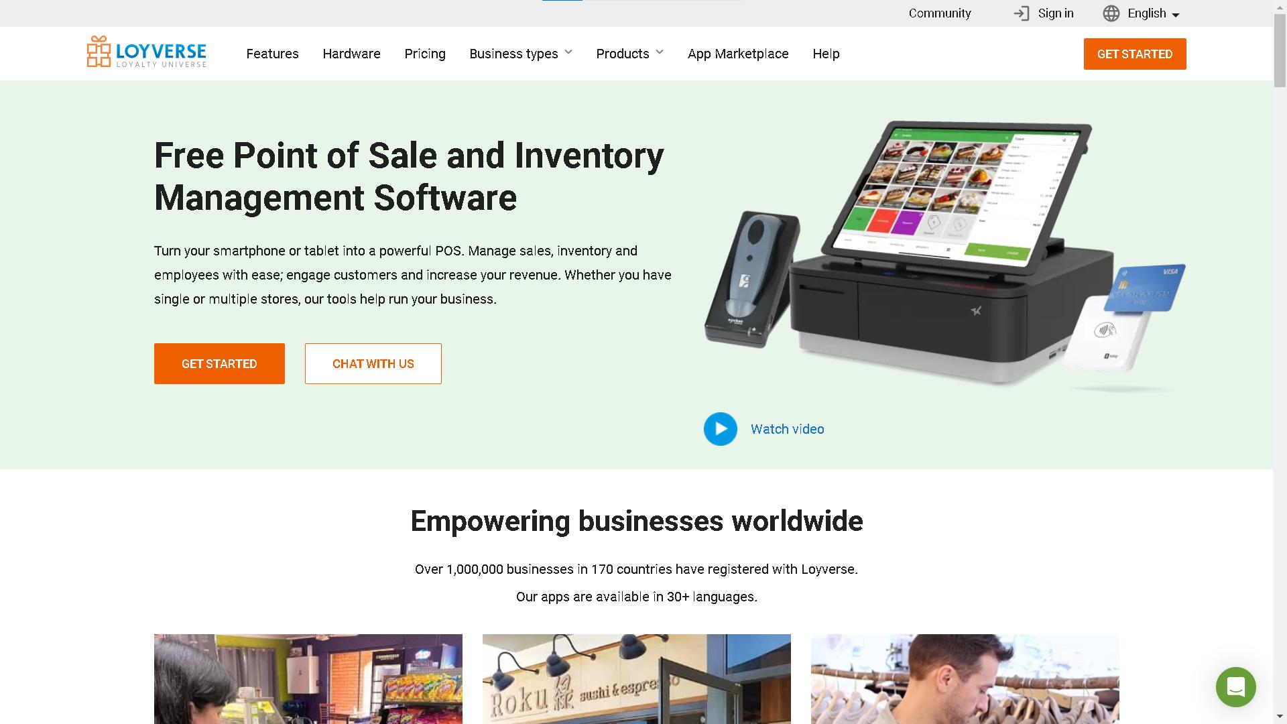Click the CHAT WITH US button
The height and width of the screenshot is (724, 1287).
pos(372,363)
